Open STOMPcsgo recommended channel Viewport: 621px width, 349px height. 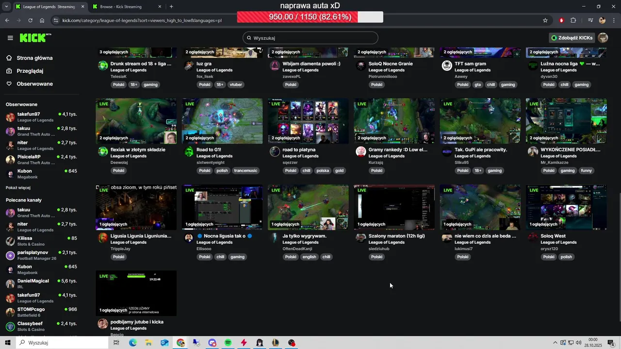pyautogui.click(x=41, y=312)
